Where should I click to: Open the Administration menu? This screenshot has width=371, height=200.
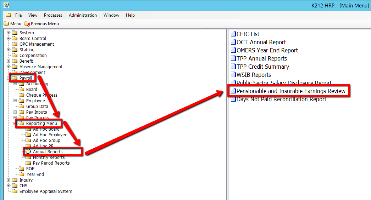pyautogui.click(x=83, y=15)
